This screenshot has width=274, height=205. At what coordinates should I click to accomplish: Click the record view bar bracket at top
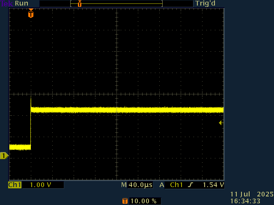(x=116, y=3)
